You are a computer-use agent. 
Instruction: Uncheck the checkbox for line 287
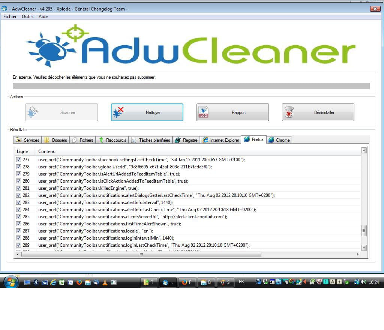point(18,231)
